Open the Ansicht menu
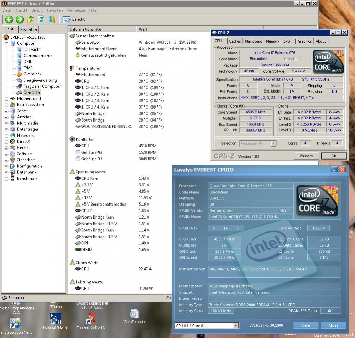Image resolution: width=355 pixels, height=338 pixels. pyautogui.click(x=21, y=10)
